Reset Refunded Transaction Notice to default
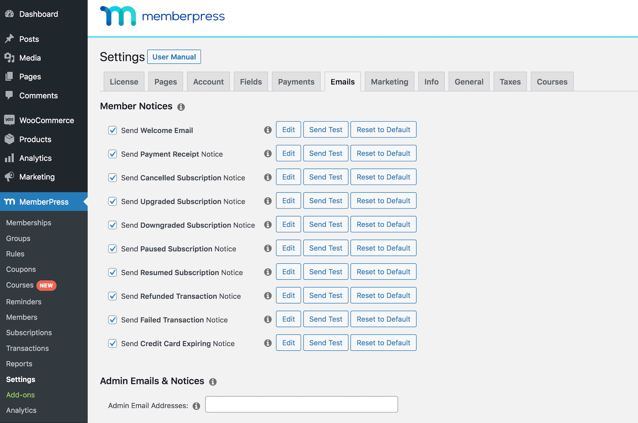The width and height of the screenshot is (638, 423). 383,296
